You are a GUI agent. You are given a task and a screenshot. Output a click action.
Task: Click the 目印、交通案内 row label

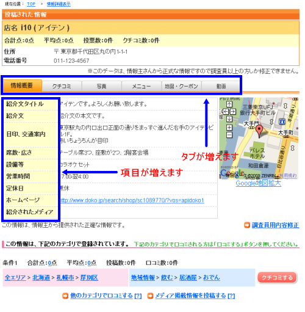coord(26,134)
